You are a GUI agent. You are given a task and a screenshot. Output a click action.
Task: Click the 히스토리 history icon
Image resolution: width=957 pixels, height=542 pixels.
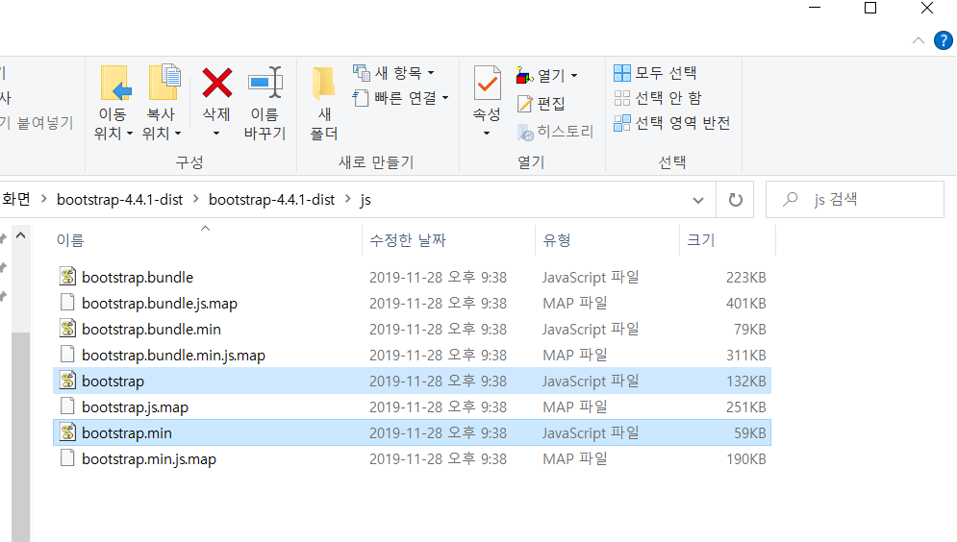point(525,132)
